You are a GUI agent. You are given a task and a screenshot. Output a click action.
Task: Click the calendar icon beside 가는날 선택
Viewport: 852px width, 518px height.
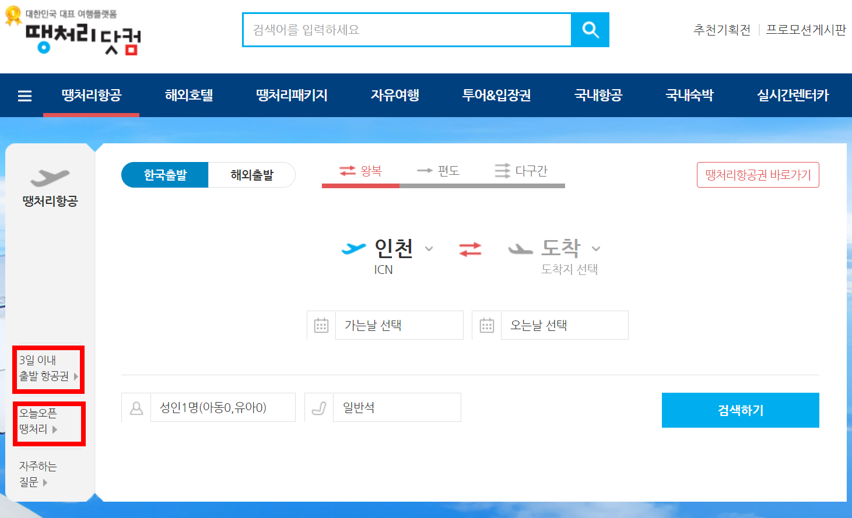coord(320,325)
